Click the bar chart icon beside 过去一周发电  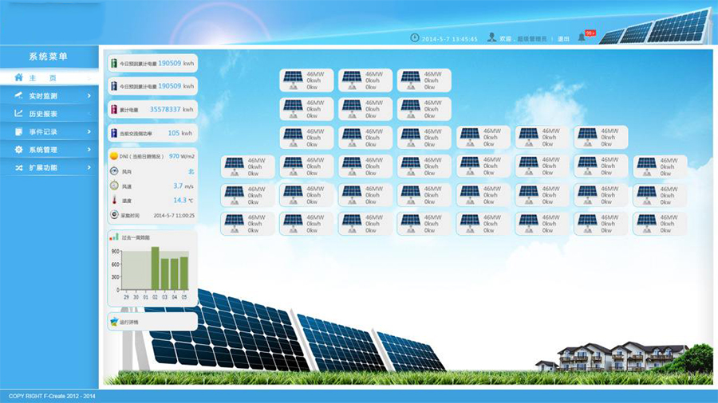(114, 237)
